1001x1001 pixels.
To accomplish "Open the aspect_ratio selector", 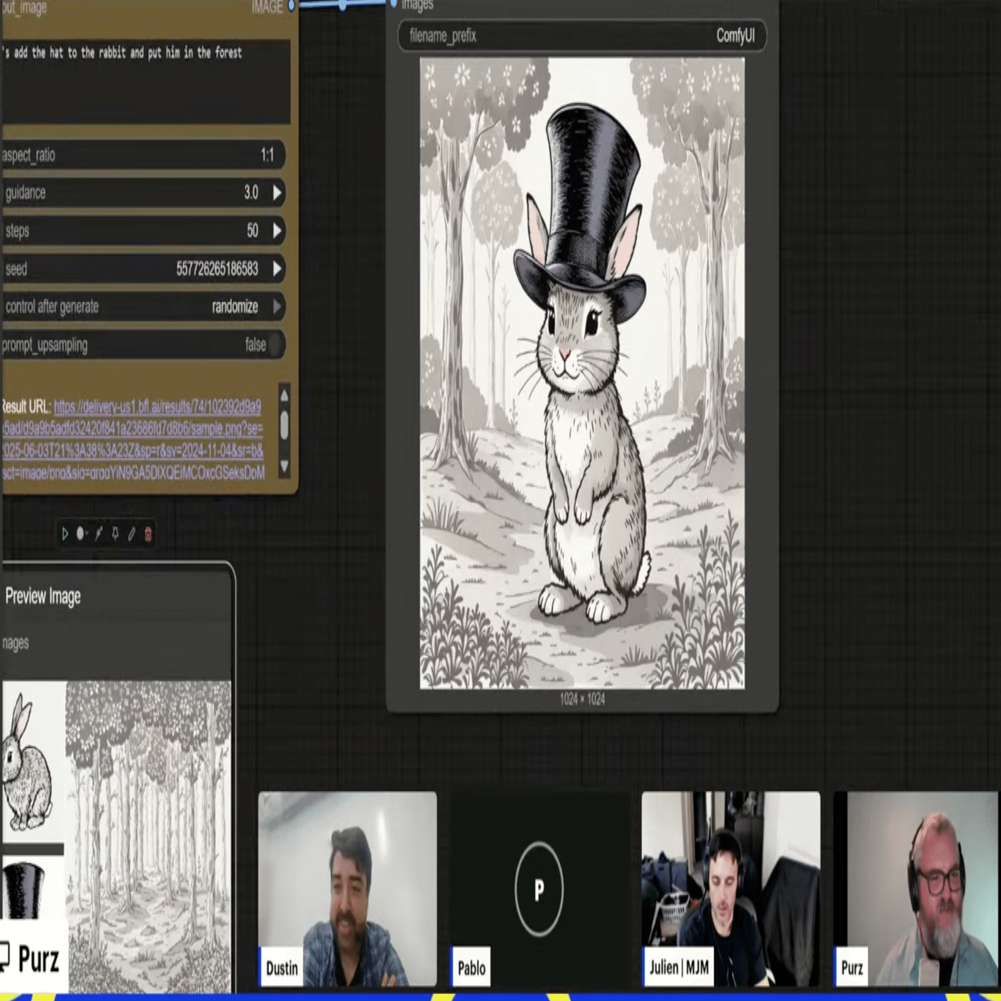I will pos(143,155).
